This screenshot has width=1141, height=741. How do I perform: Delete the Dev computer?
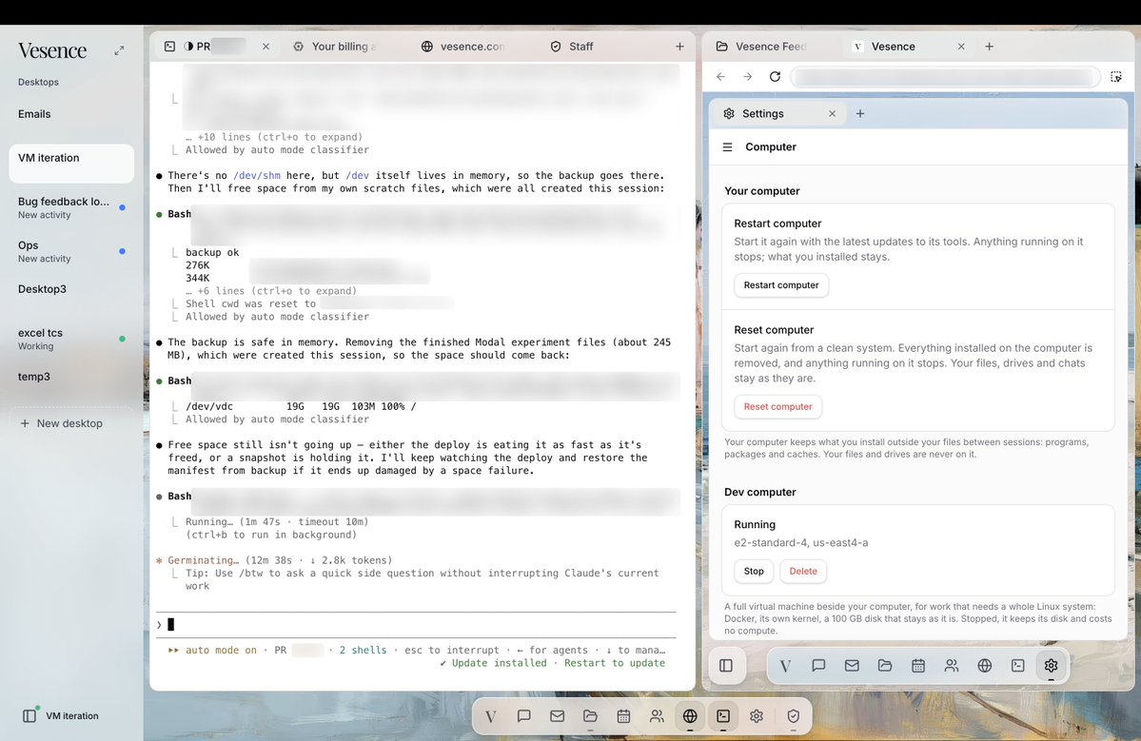802,571
